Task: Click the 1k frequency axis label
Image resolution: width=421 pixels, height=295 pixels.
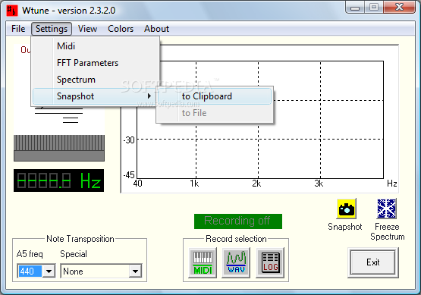Action: tap(194, 184)
